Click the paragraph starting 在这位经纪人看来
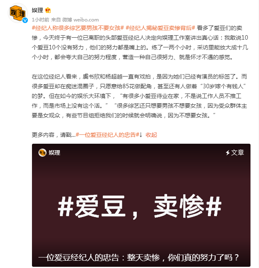 pos(139,96)
